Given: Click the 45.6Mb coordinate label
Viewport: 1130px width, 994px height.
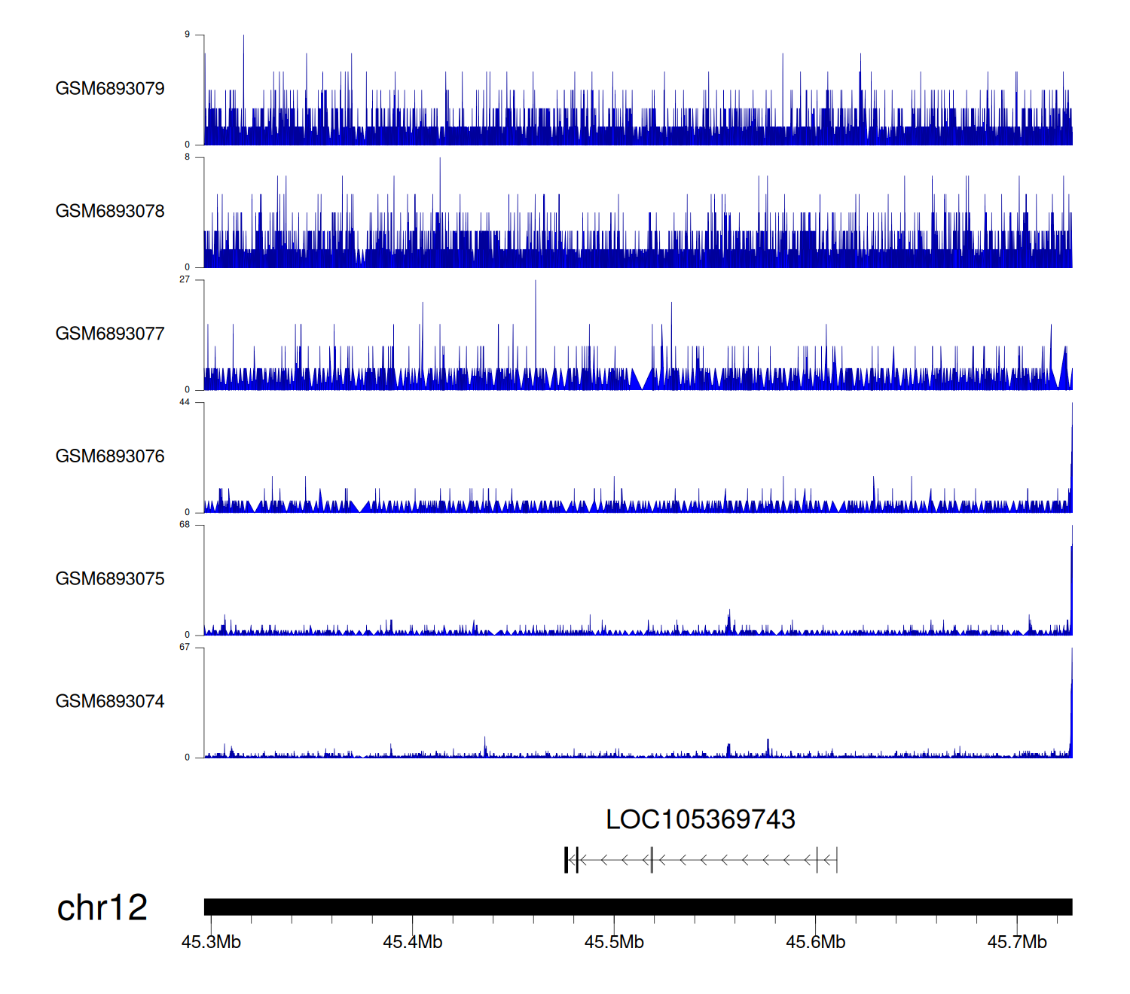Looking at the screenshot, I should pyautogui.click(x=815, y=942).
